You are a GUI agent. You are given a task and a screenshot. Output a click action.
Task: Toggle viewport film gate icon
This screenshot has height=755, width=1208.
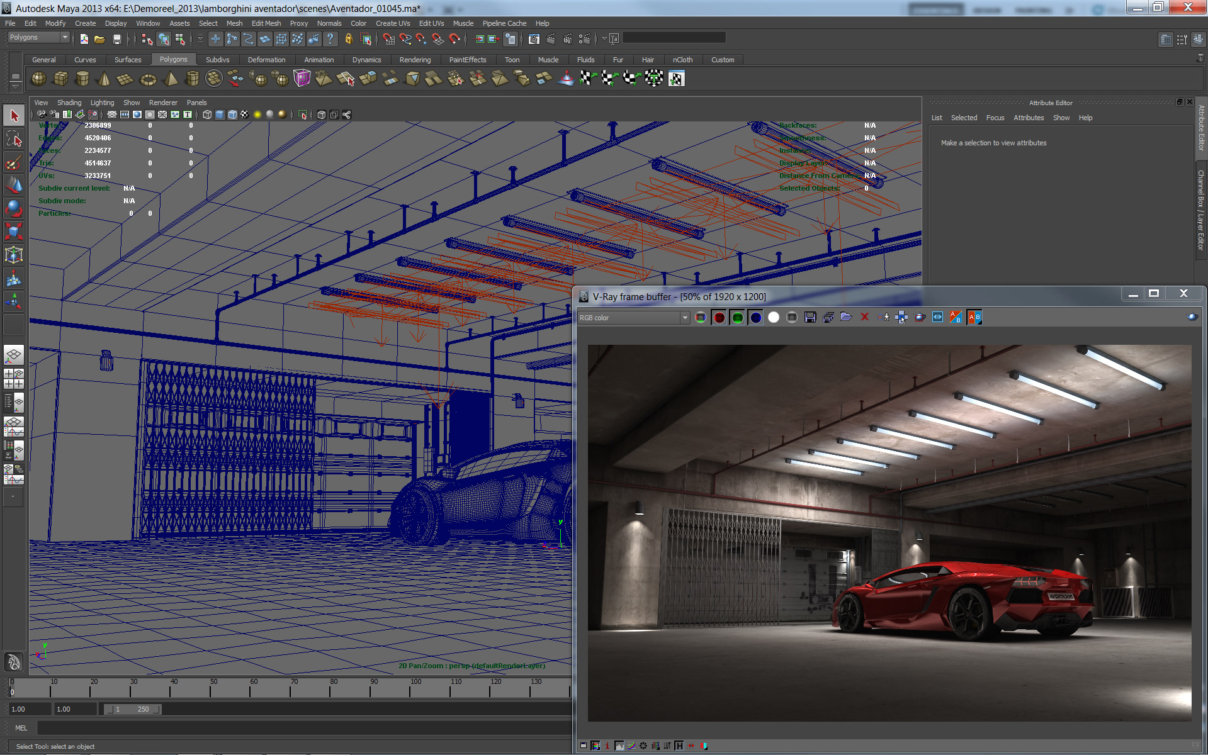(x=125, y=115)
